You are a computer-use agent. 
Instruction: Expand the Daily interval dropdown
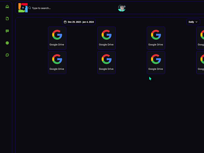pyautogui.click(x=193, y=22)
